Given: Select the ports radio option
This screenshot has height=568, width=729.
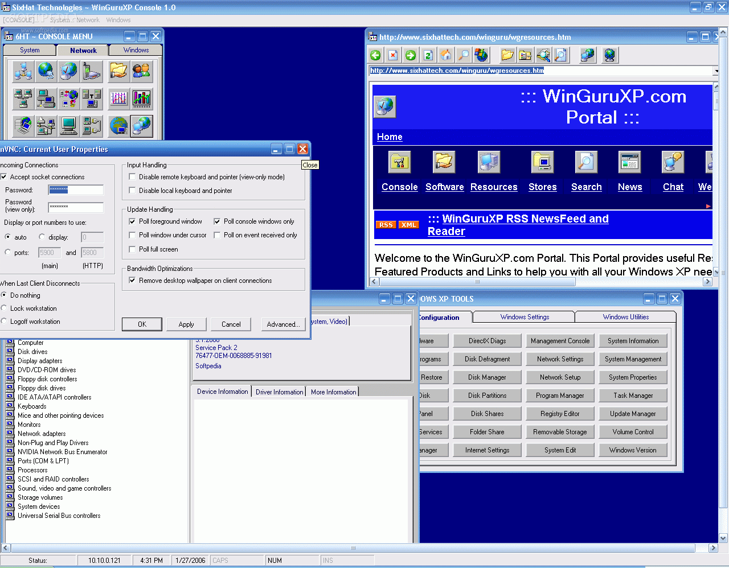Looking at the screenshot, I should pos(7,253).
